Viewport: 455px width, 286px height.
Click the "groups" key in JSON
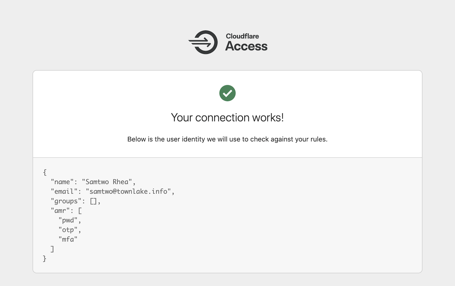pos(66,201)
